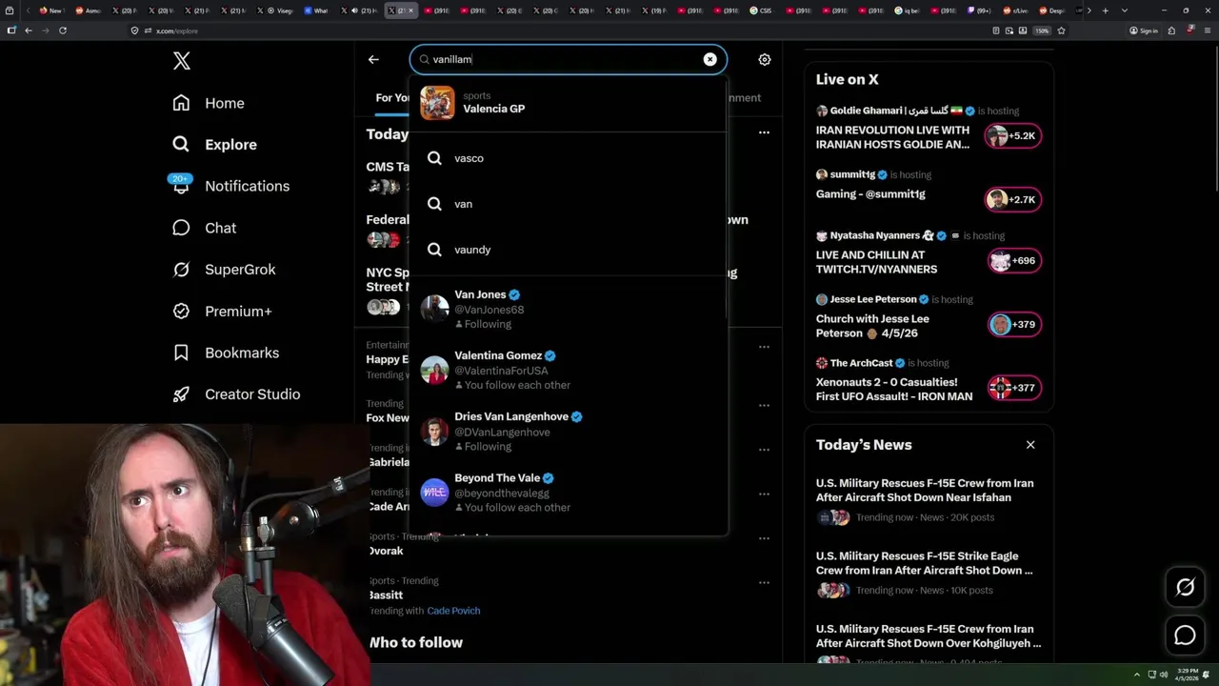The height and width of the screenshot is (686, 1219).
Task: Select the Valencia GP suggestion
Action: coord(569,103)
